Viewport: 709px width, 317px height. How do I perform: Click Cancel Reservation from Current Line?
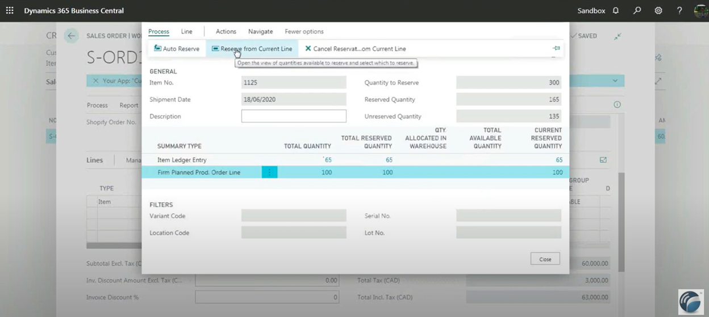pos(356,49)
